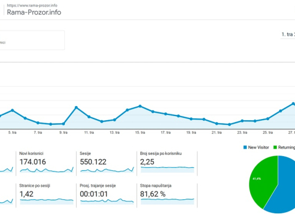
Task: Open the metric selector box ending in 'nici'
Action: [x=32, y=40]
